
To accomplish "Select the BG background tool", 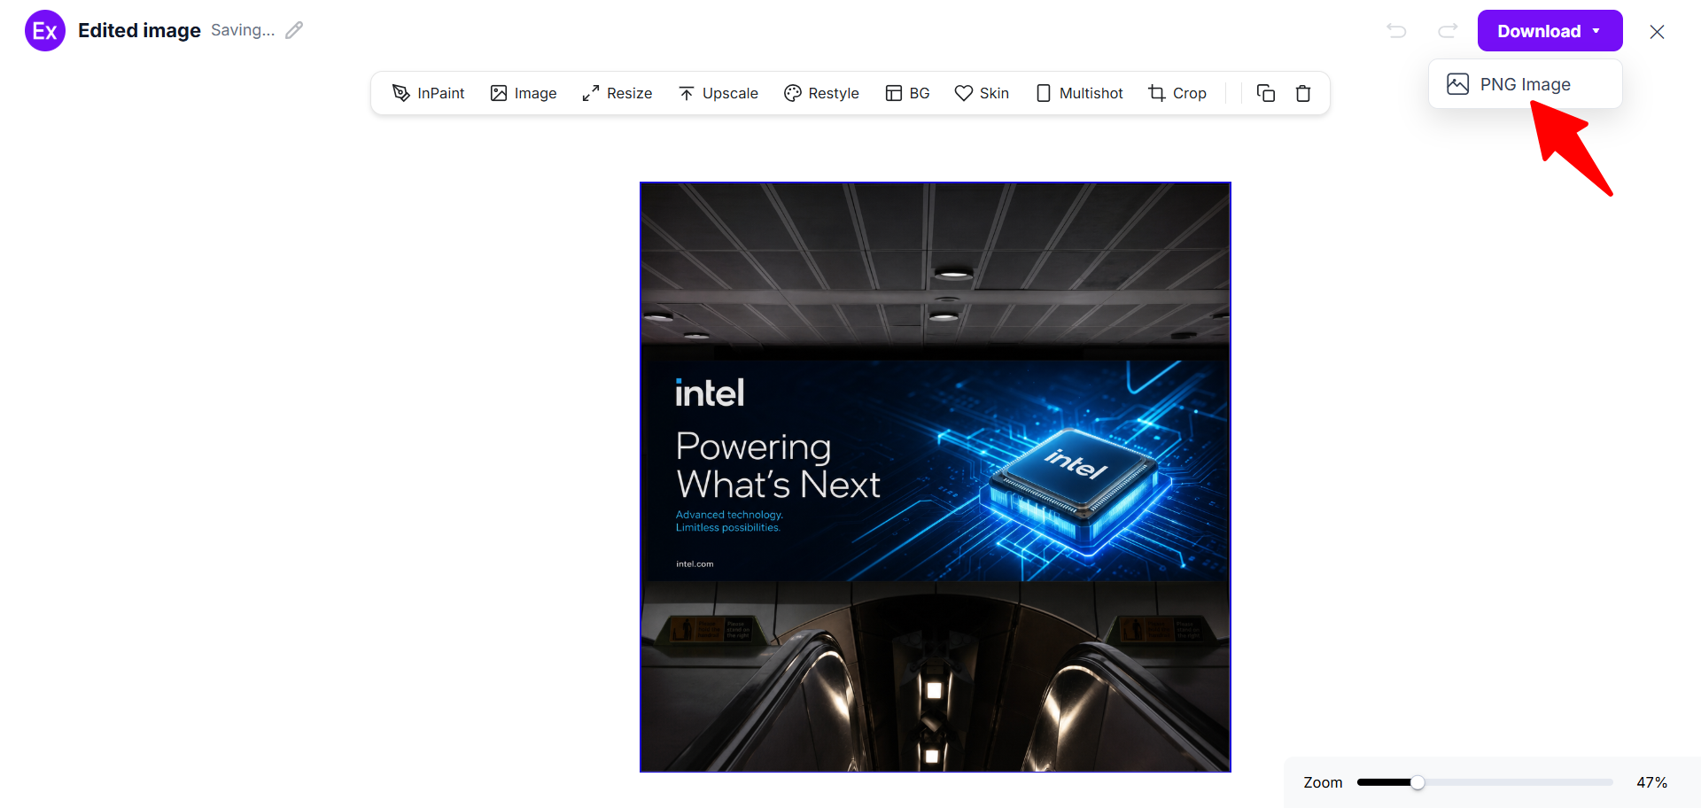I will pyautogui.click(x=907, y=93).
